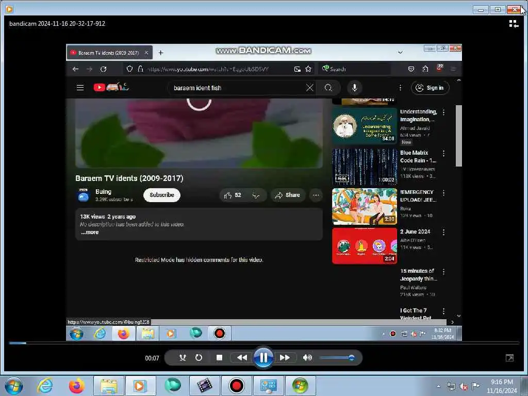Open Firefox from the outer taskbar

76,386
